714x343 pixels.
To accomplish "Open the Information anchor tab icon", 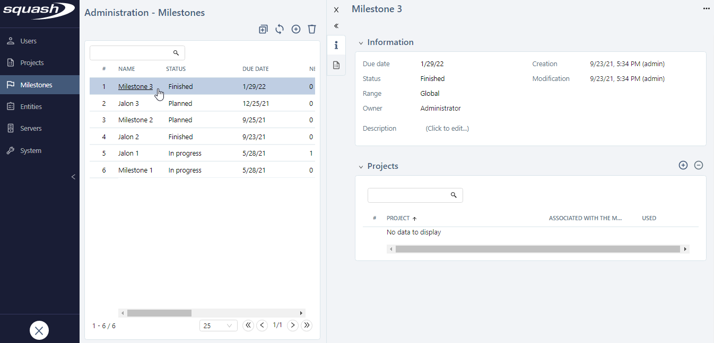I will (336, 46).
